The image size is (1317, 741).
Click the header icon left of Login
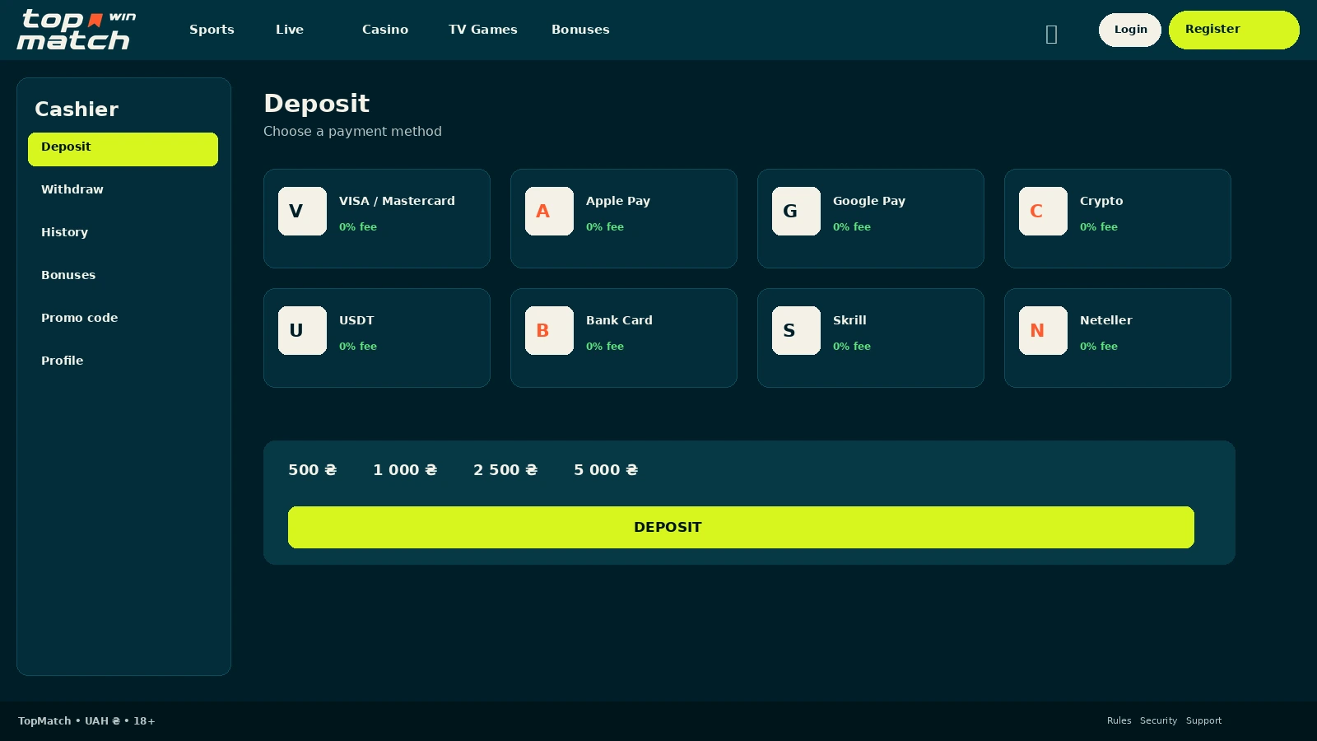pyautogui.click(x=1051, y=34)
